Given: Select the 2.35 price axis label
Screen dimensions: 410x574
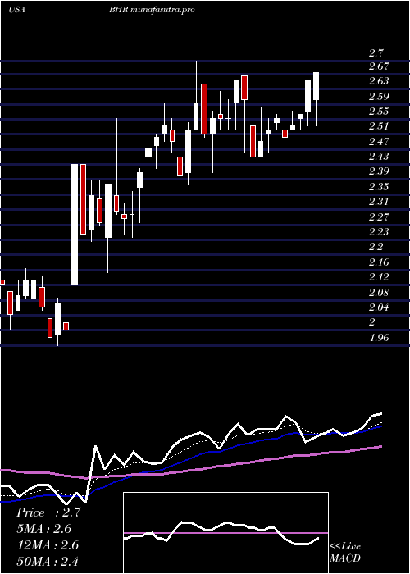Looking at the screenshot, I should pos(379,187).
